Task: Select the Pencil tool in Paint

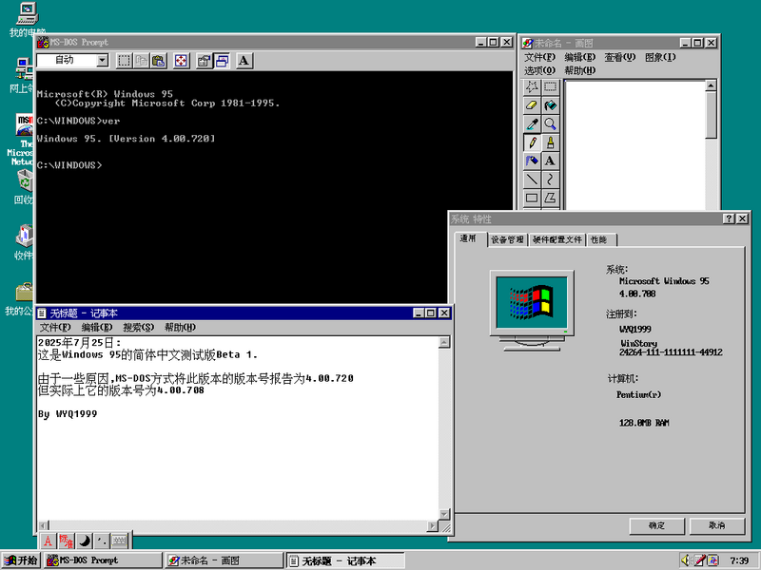Action: (x=532, y=142)
